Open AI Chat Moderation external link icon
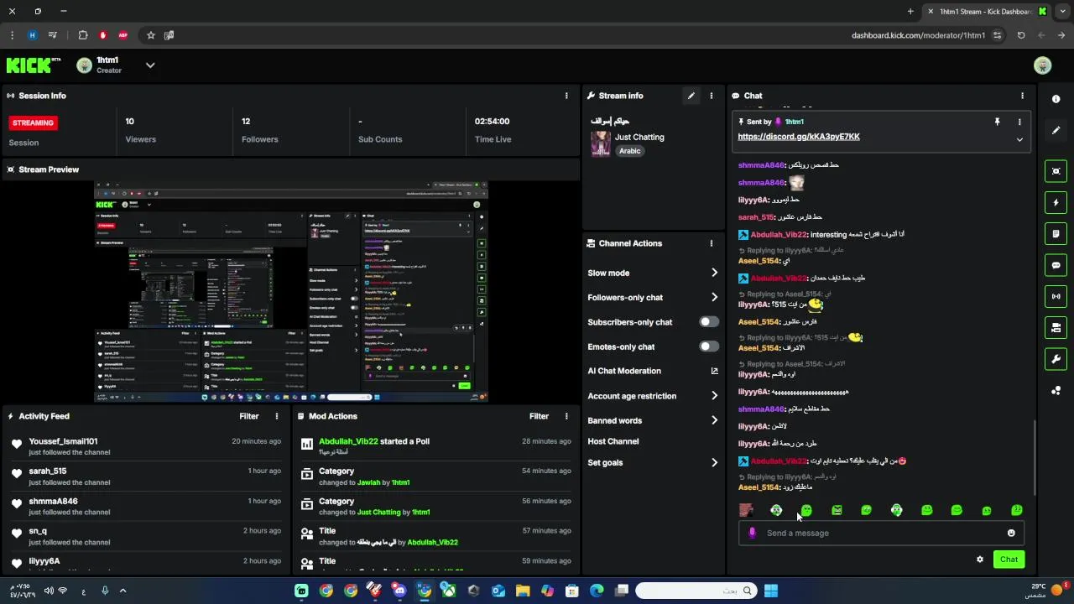Viewport: 1074px width, 604px height. pos(715,371)
